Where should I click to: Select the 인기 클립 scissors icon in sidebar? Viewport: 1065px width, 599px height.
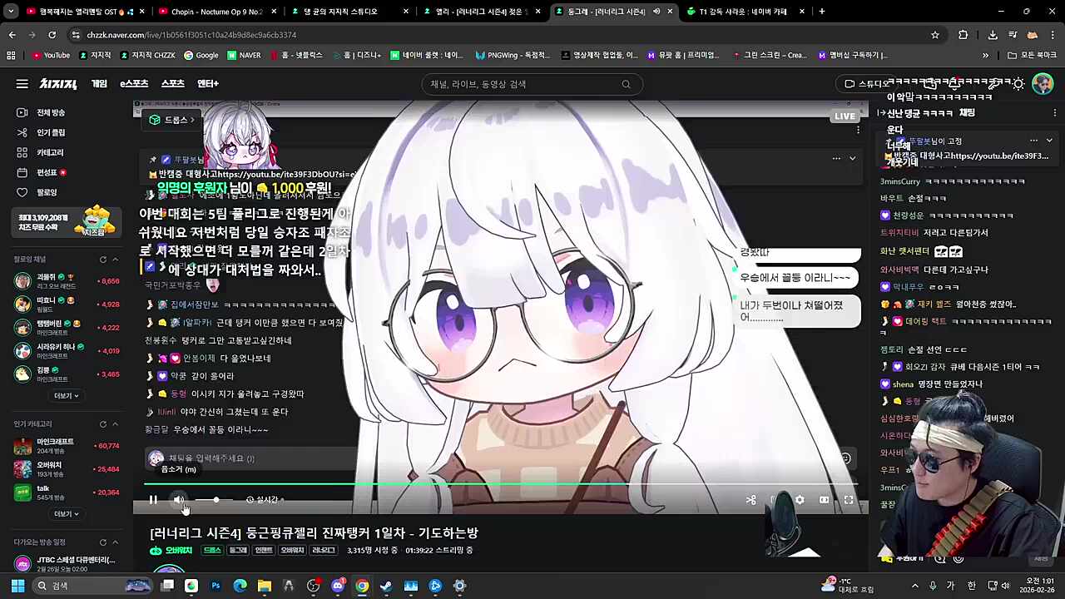22,132
